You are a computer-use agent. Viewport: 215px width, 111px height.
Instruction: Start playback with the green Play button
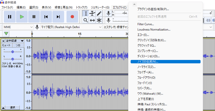pyautogui.click(x=22, y=17)
